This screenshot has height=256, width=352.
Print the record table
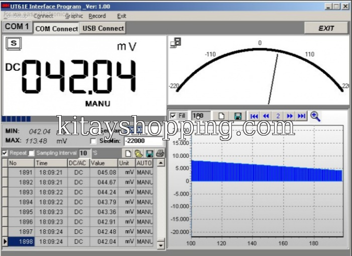point(160,153)
